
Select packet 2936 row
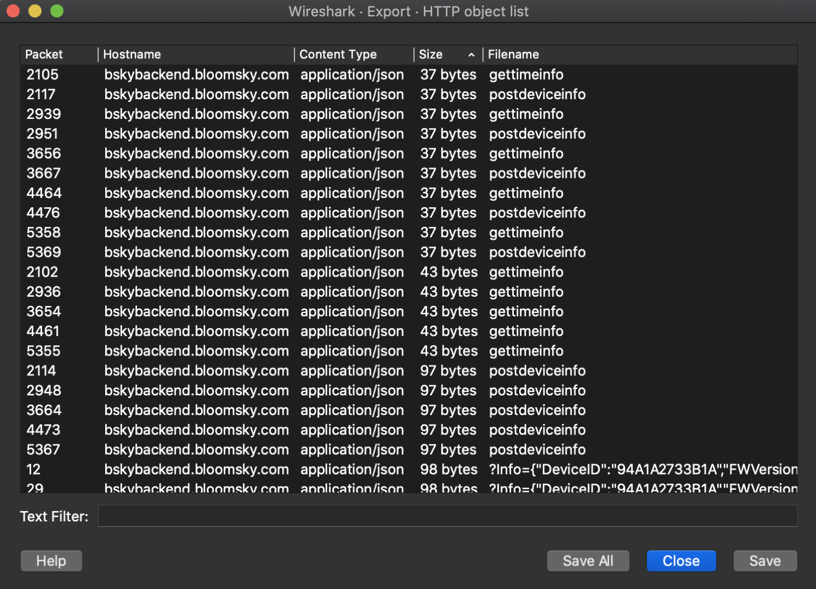click(x=409, y=292)
